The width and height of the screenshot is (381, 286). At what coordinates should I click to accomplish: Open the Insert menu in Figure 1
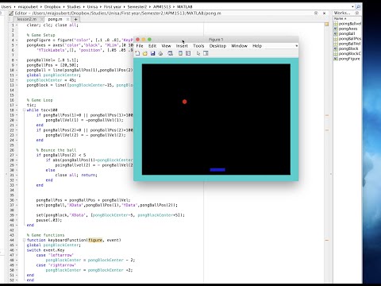(182, 46)
